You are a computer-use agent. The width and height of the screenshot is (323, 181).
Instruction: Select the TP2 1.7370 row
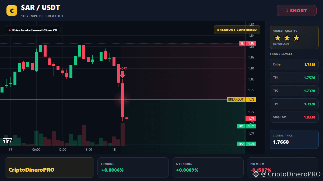click(294, 91)
